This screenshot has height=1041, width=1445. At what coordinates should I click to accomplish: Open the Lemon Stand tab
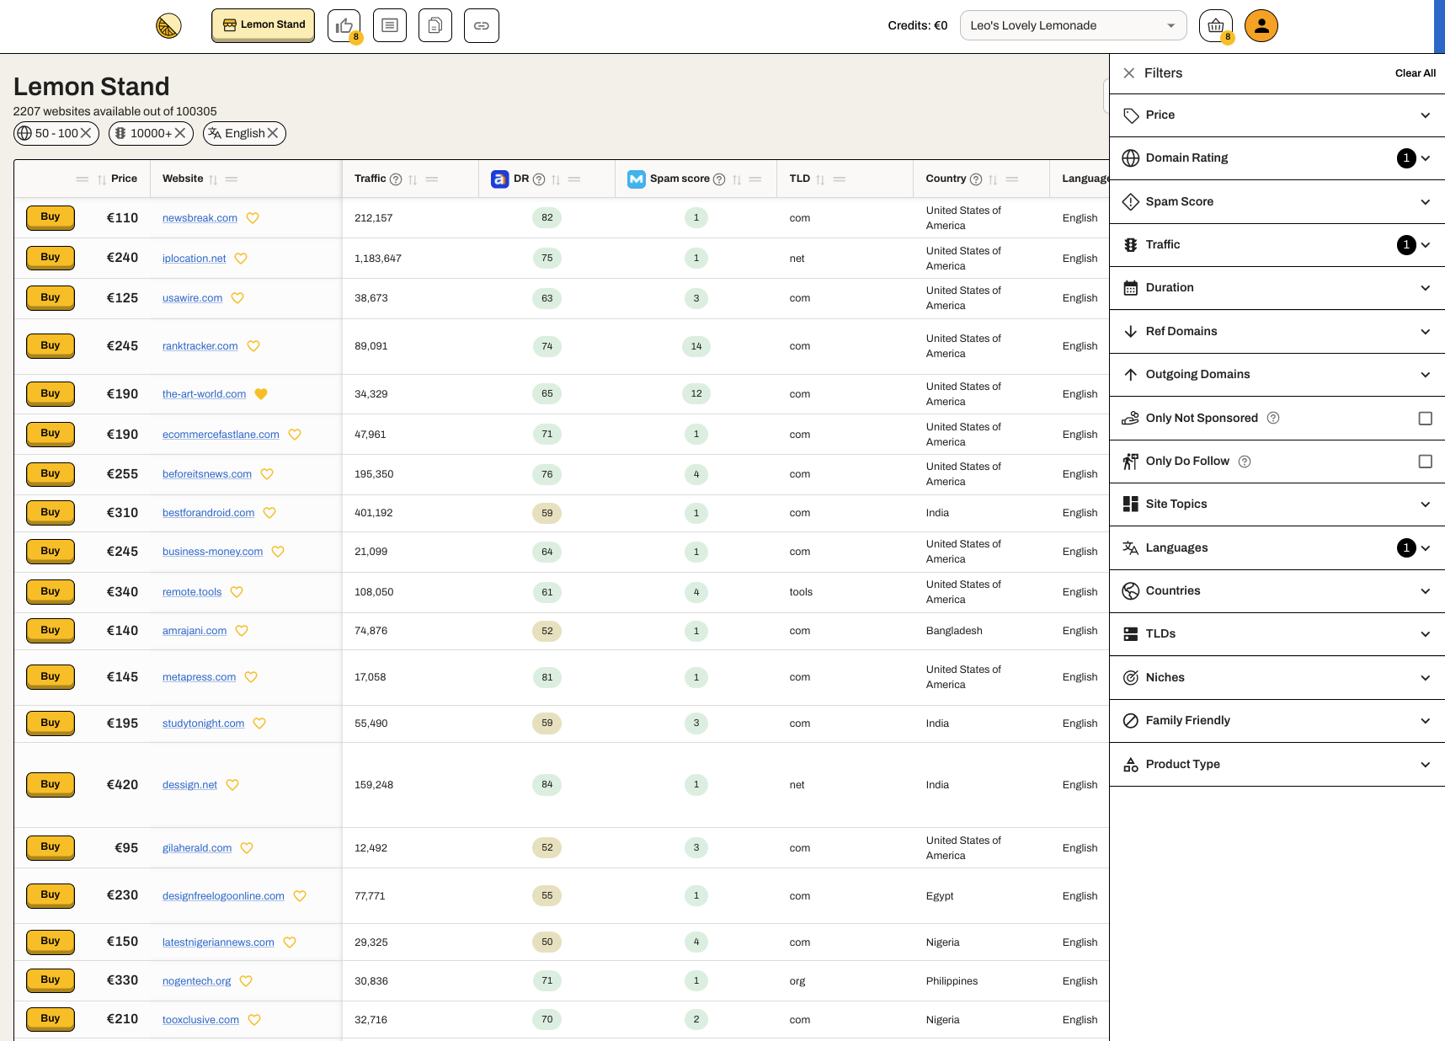(x=263, y=25)
